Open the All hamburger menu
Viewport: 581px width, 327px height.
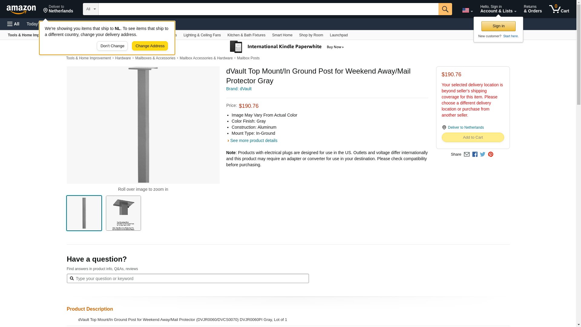[13, 24]
